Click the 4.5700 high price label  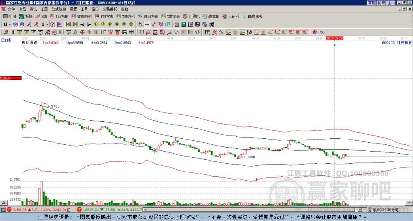54,106
